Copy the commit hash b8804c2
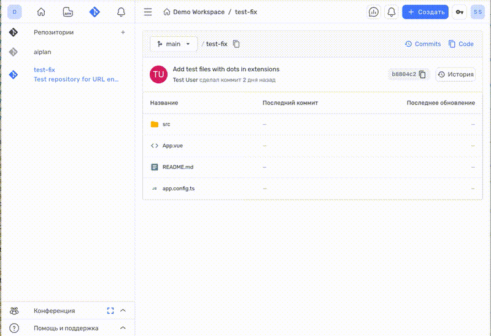491x336 pixels. [422, 74]
